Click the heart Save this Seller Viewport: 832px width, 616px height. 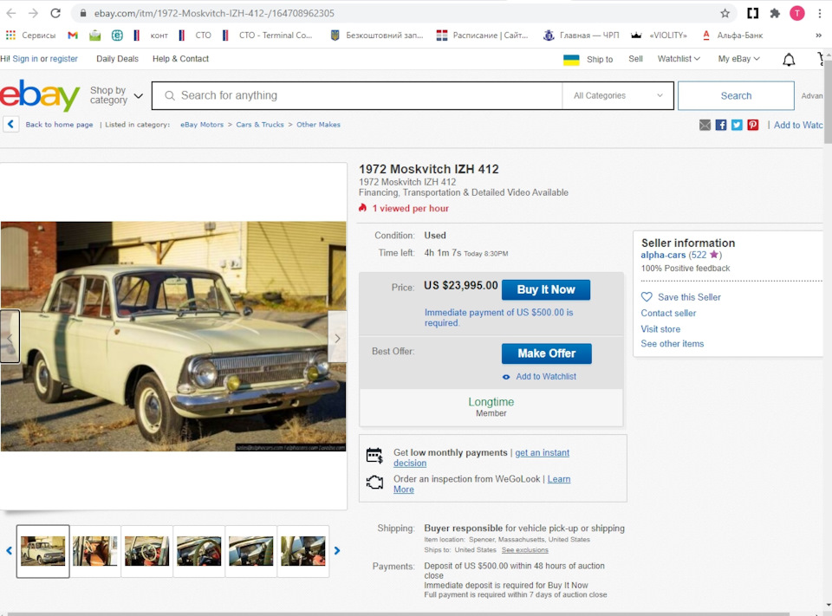coord(647,297)
